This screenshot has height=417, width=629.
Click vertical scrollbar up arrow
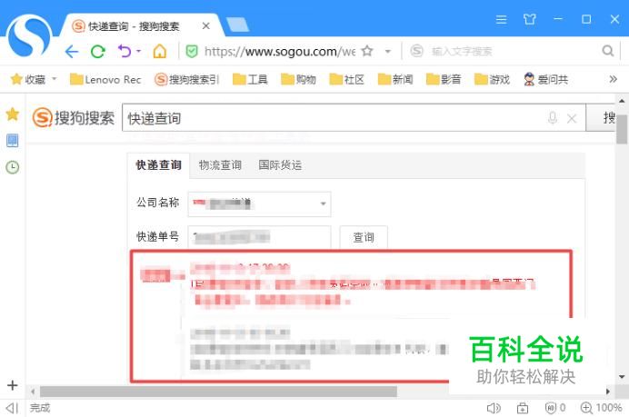622,101
